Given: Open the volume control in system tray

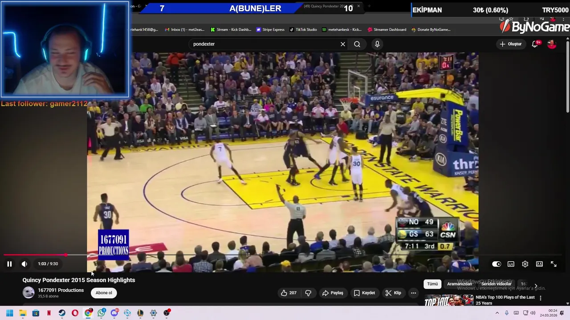Looking at the screenshot, I should [x=533, y=313].
